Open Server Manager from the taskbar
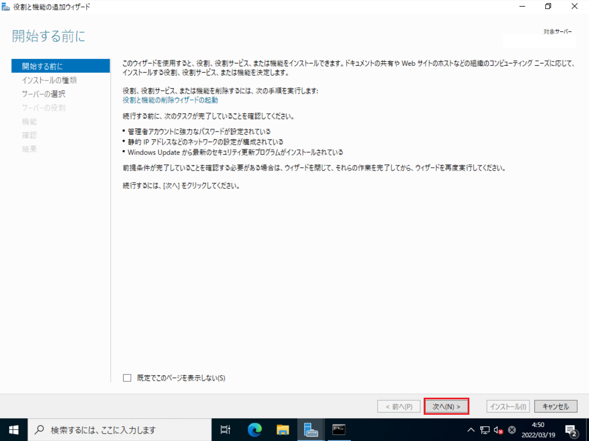 click(x=310, y=430)
